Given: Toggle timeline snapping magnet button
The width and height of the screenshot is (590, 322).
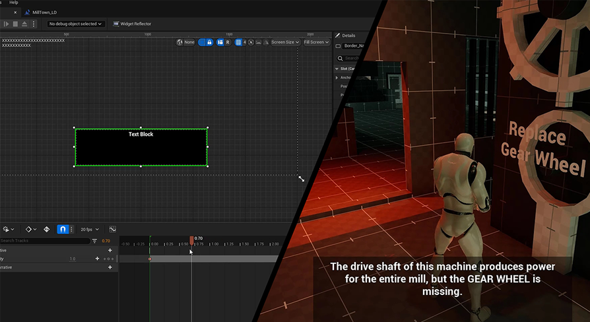Looking at the screenshot, I should [x=63, y=229].
